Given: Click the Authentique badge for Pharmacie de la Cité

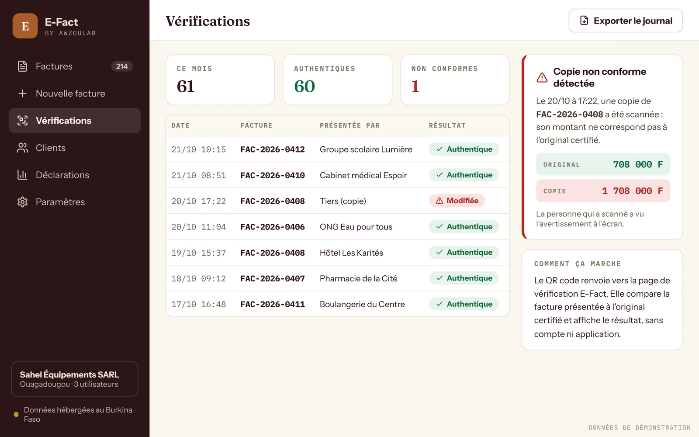Looking at the screenshot, I should 464,278.
